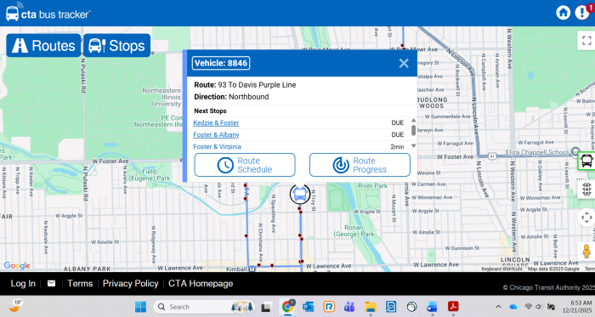The image size is (595, 317).
Task: Open the volume speaker tray icon
Action: tap(539, 307)
